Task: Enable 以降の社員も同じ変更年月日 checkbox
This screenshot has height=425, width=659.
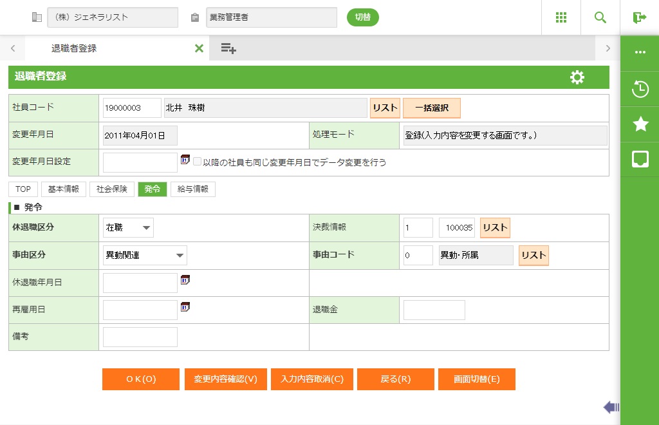Action: pyautogui.click(x=198, y=162)
